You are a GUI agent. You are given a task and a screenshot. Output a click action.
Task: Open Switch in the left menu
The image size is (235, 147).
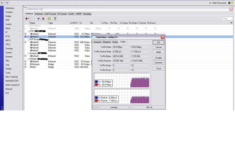[9, 24]
